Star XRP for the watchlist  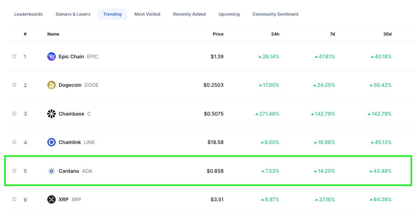pyautogui.click(x=14, y=199)
